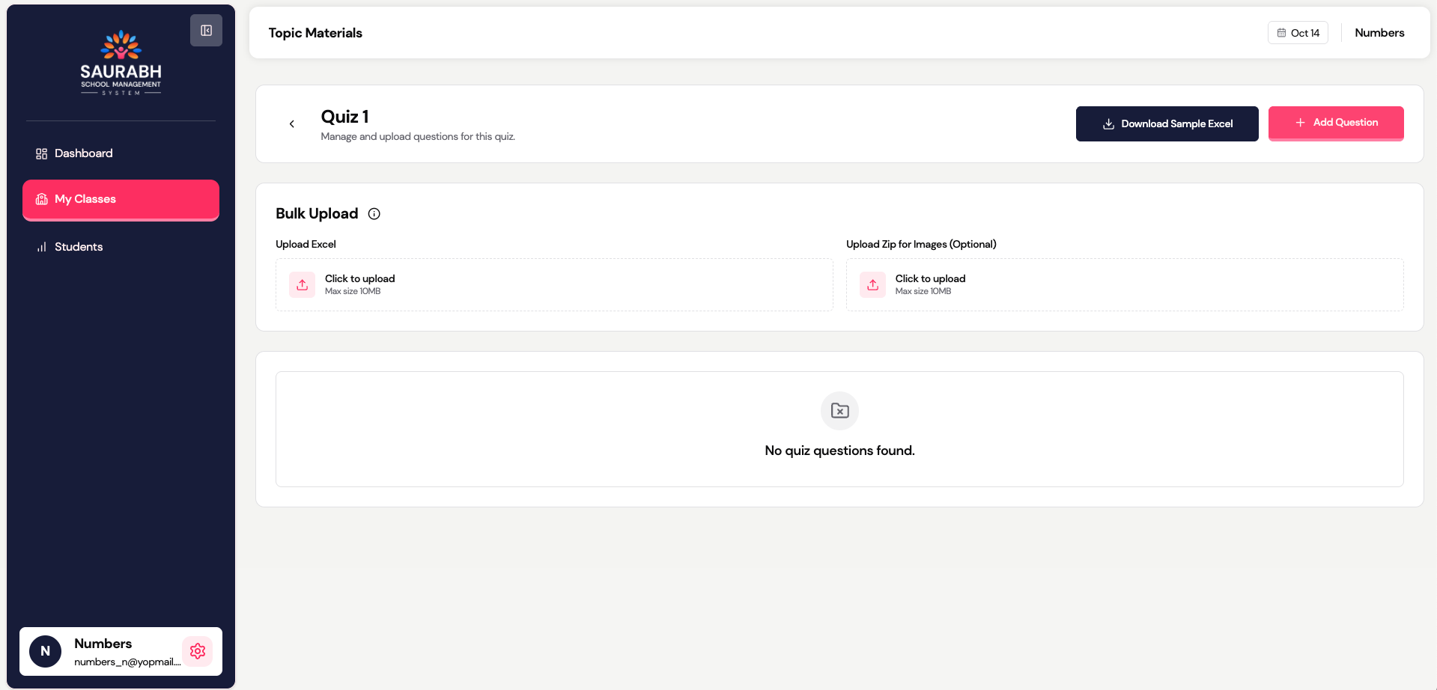Click the Dashboard grid icon
The width and height of the screenshot is (1437, 690).
click(42, 153)
